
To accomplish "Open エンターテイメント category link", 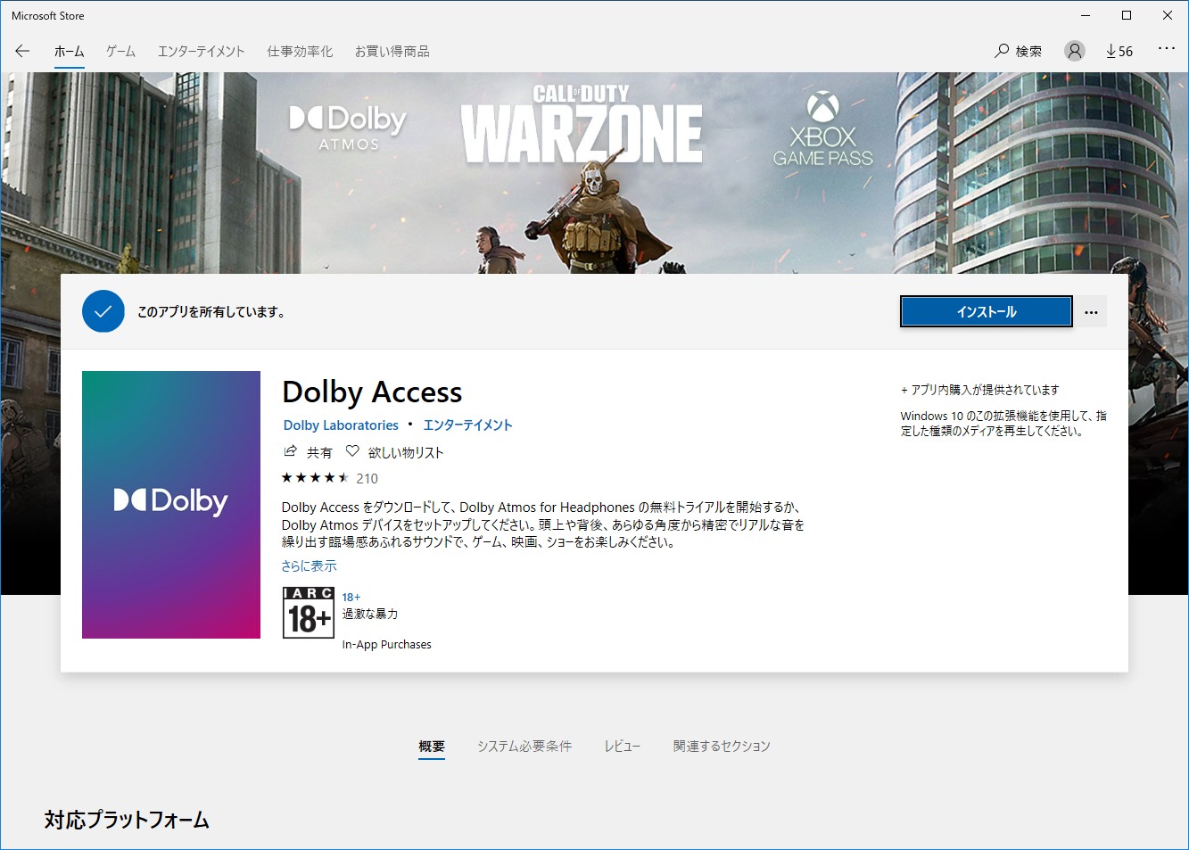I will click(467, 425).
